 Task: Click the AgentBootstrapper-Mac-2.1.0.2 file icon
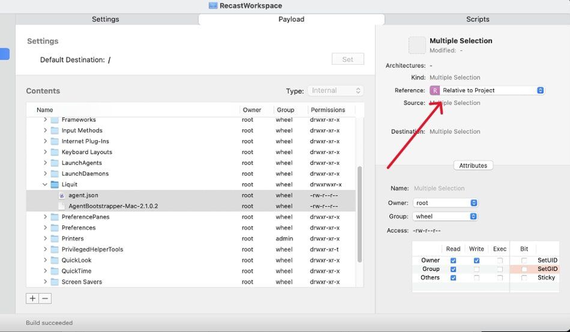[62, 206]
